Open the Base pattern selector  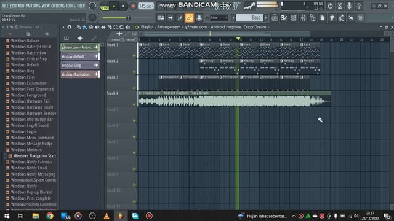click(x=249, y=18)
